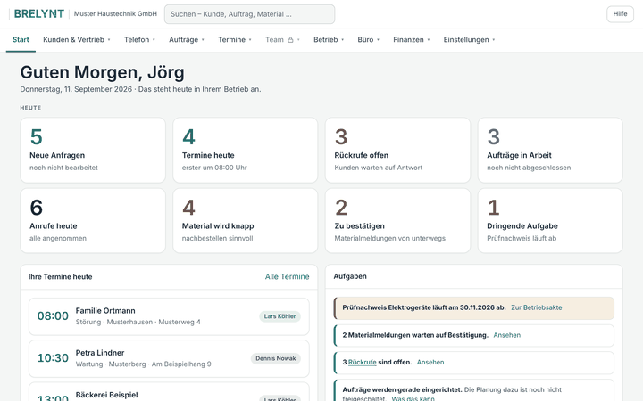This screenshot has height=401, width=643.
Task: Open the Büro dropdown menu
Action: click(x=369, y=40)
